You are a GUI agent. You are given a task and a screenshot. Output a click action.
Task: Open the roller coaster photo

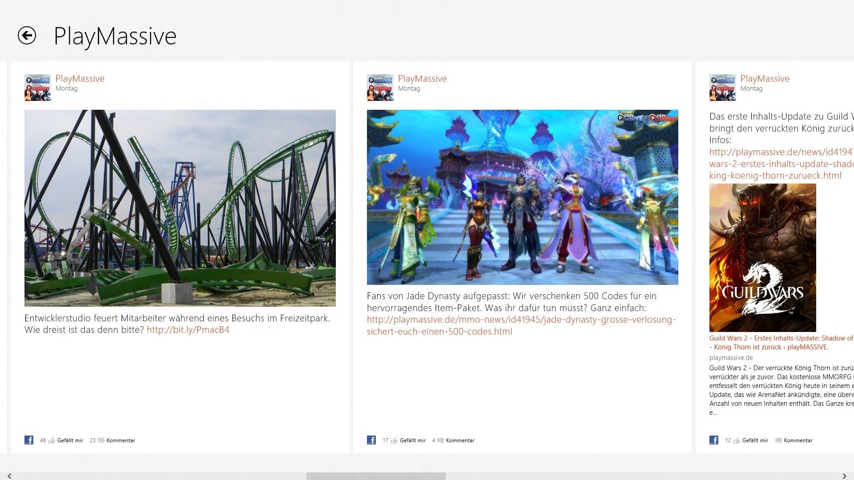coord(180,208)
